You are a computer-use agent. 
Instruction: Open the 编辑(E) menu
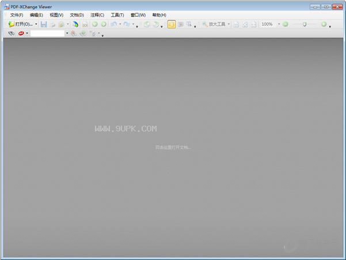(36, 15)
